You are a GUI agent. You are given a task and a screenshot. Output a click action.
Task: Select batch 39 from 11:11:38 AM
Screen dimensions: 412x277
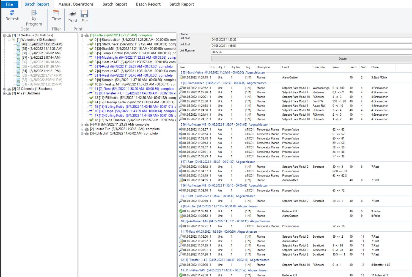tap(42, 49)
